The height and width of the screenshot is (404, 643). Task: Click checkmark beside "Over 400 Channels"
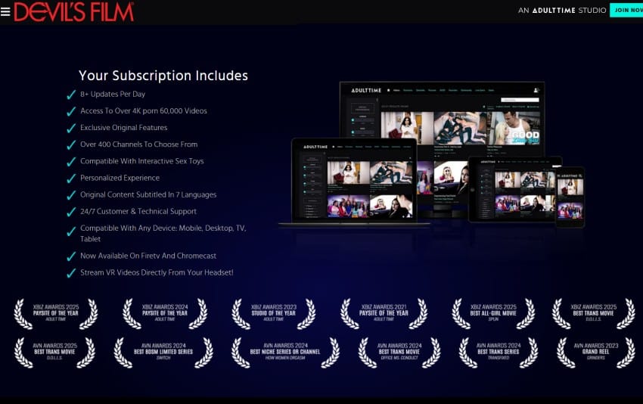[71, 145]
